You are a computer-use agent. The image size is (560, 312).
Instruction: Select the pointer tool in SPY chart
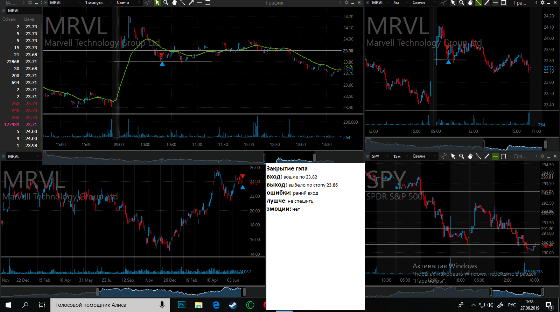tap(453, 157)
